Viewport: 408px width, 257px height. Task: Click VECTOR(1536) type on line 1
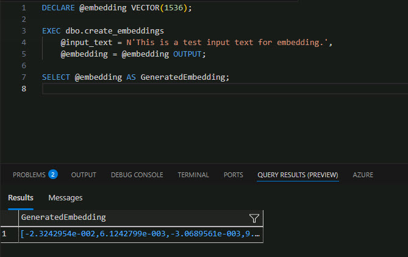pyautogui.click(x=159, y=8)
